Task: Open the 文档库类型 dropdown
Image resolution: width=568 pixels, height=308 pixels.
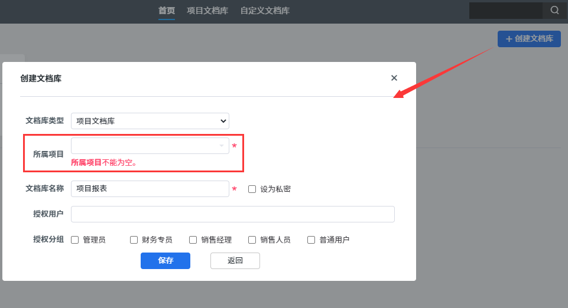Action: coord(150,121)
